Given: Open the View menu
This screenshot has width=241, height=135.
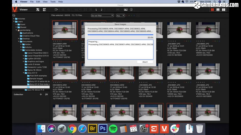Looking at the screenshot, I should tap(45, 2).
